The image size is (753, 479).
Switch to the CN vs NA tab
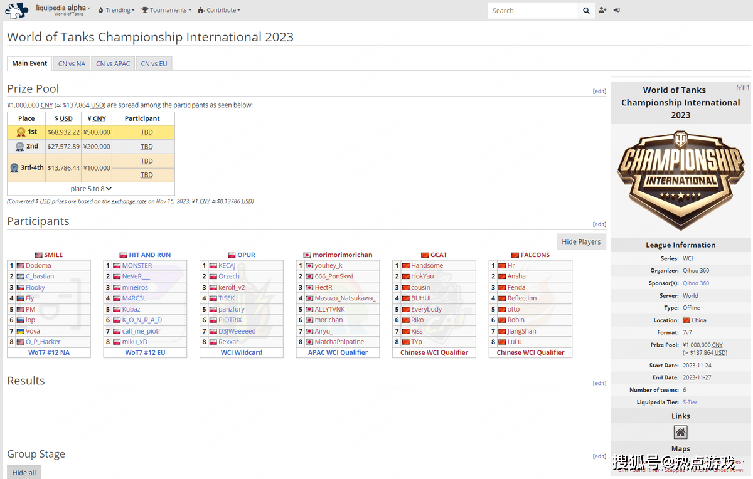(x=72, y=63)
